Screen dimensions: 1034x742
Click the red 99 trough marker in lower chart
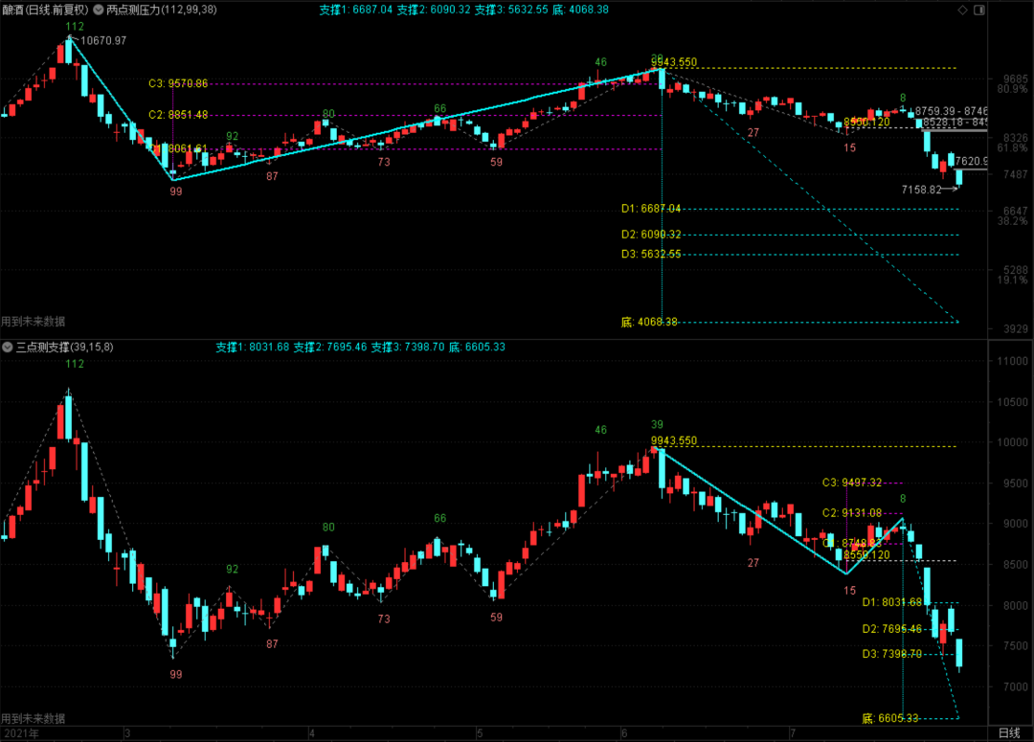[x=175, y=674]
